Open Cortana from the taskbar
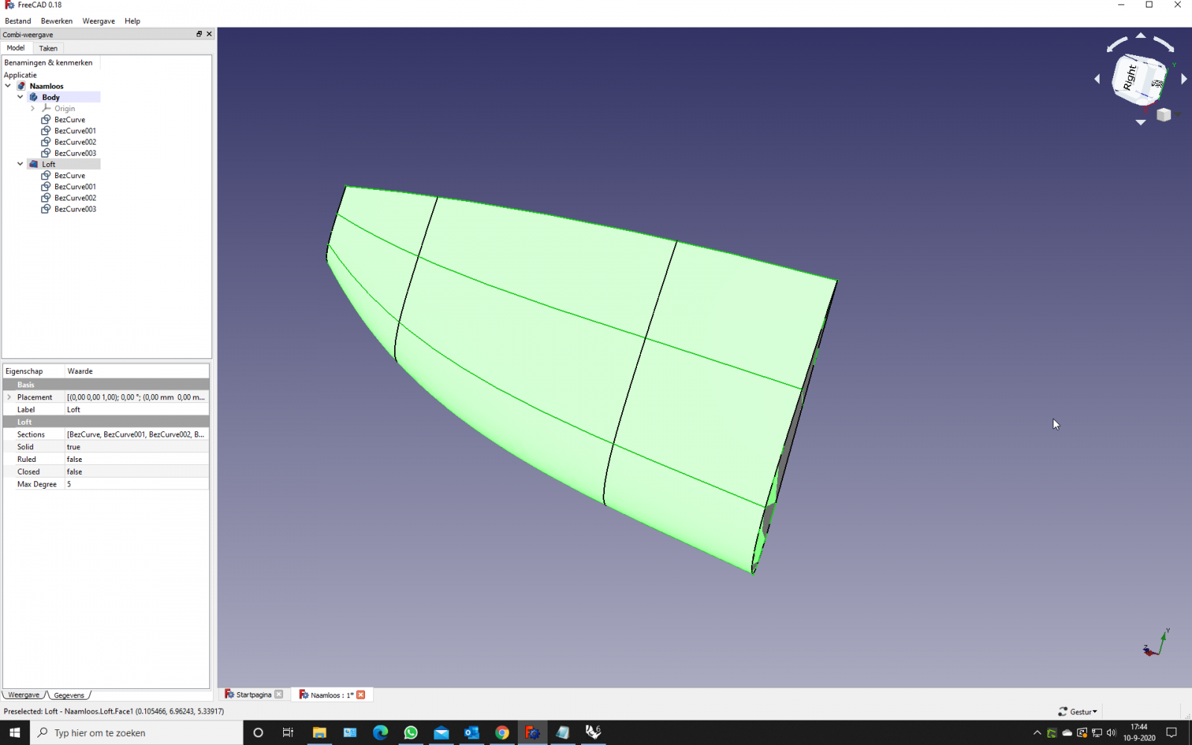 click(258, 733)
